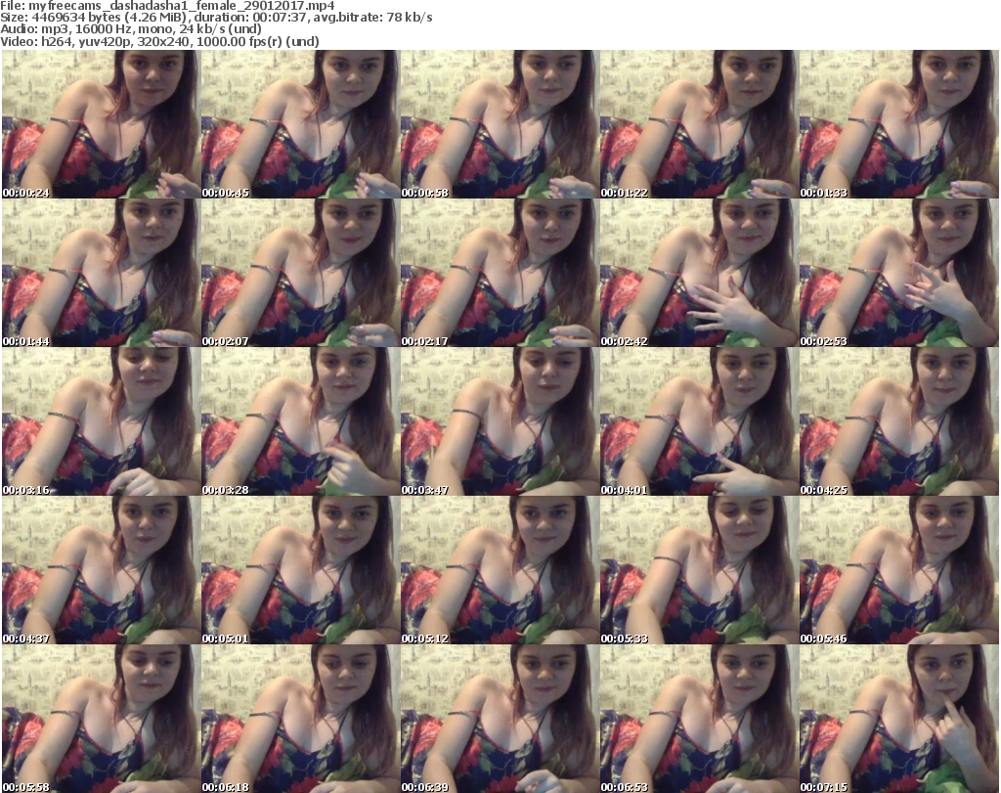Click the Audio mp3 16000 Hz info line

(x=131, y=29)
